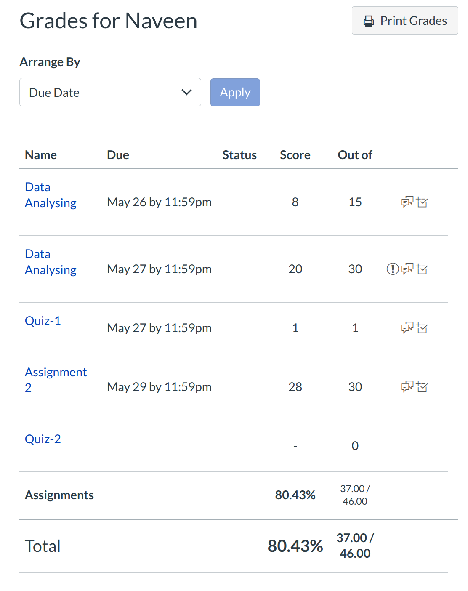Image resolution: width=468 pixels, height=591 pixels.
Task: Open Data Analysing assignment due May 27
Action: coord(51,262)
